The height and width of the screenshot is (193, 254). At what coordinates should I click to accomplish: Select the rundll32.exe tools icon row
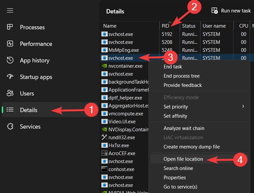point(124,137)
